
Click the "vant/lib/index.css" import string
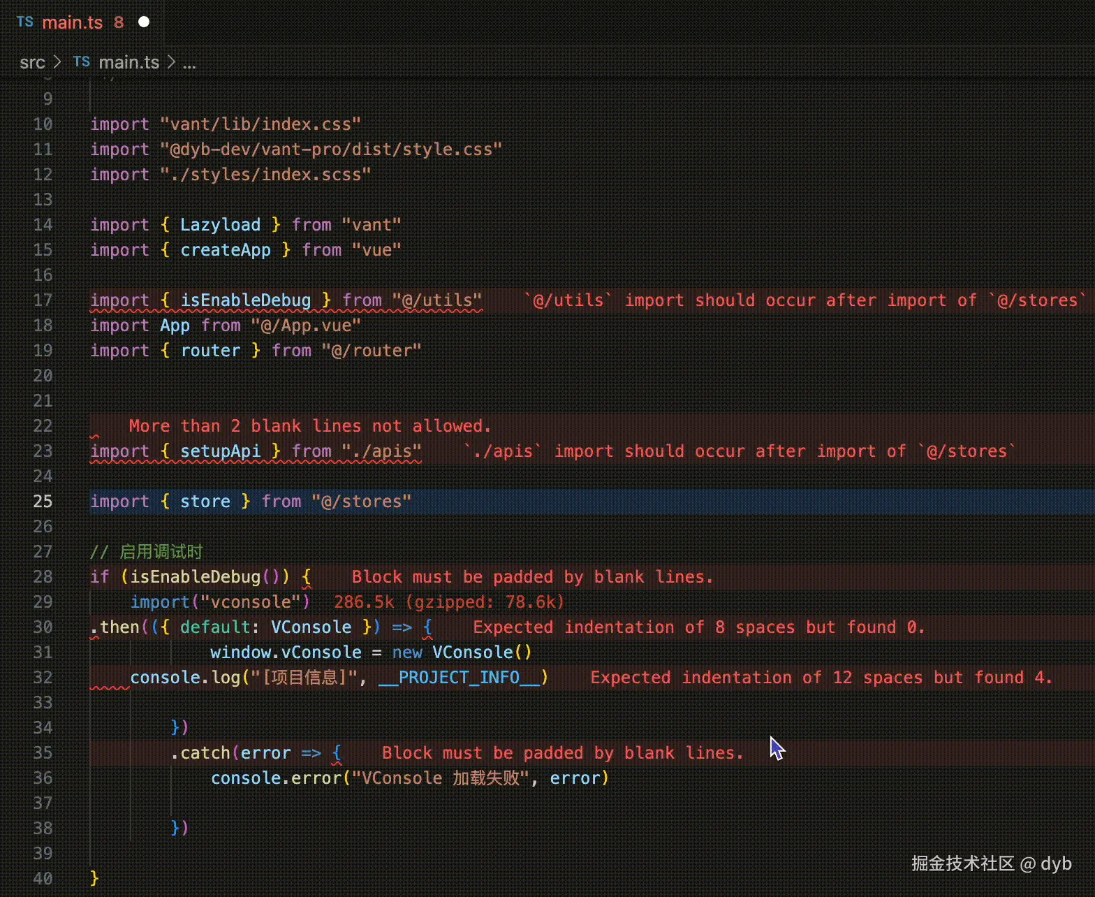click(260, 124)
